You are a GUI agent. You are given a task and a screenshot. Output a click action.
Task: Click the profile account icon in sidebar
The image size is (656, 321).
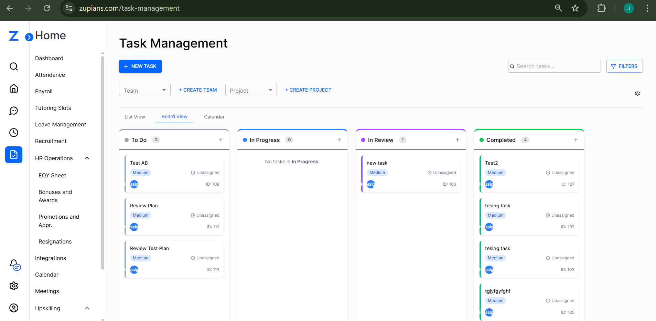point(14,308)
